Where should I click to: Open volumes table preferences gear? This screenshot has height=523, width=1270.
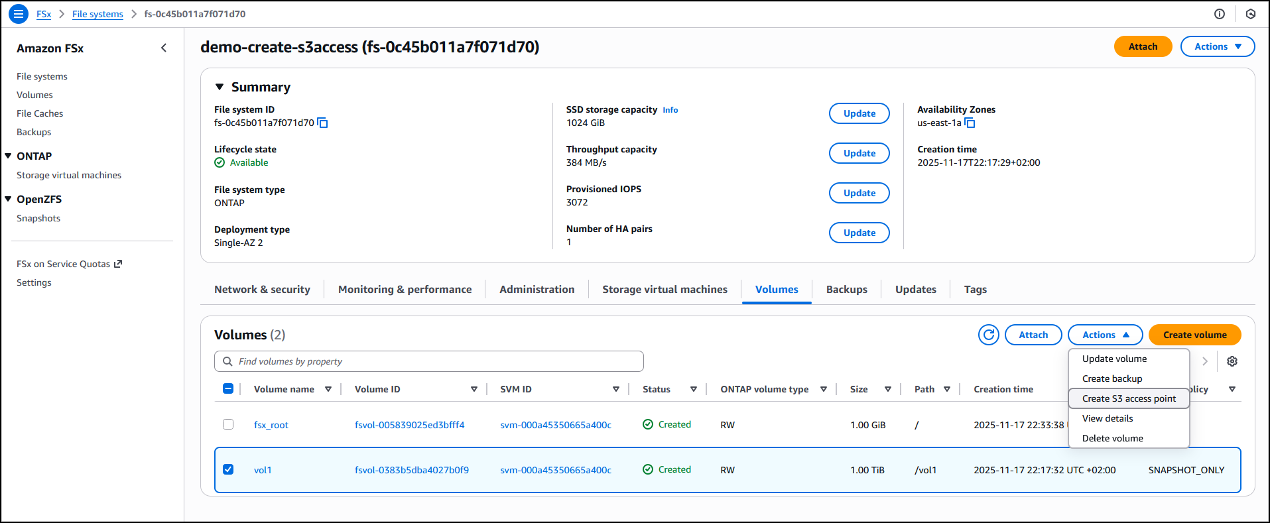click(1232, 361)
